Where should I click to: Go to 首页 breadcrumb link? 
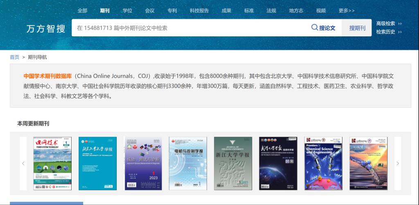point(15,57)
